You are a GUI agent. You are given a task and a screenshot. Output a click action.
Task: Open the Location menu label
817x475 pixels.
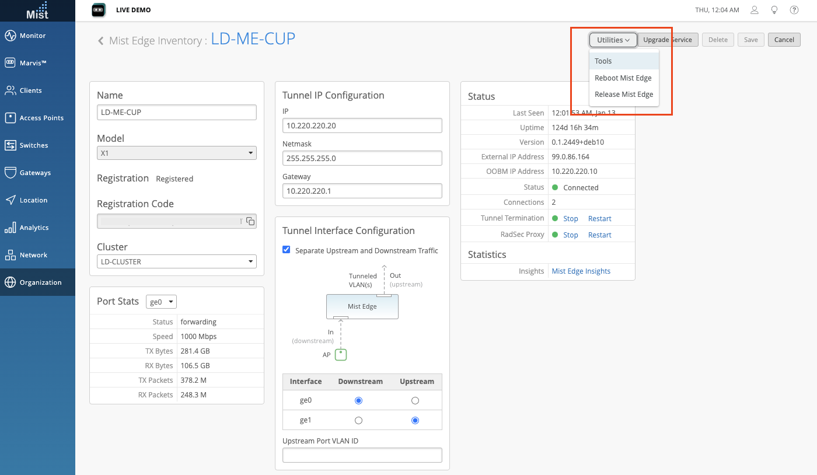pyautogui.click(x=34, y=200)
